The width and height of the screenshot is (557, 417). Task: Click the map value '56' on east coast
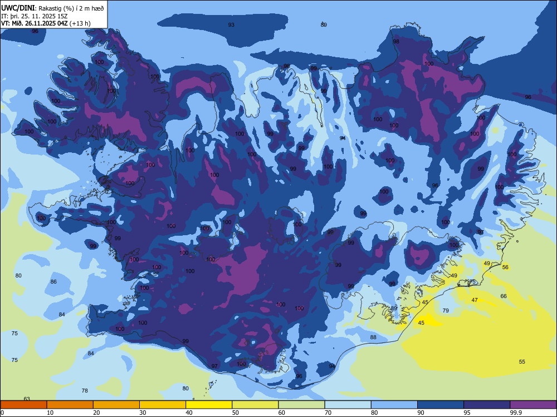point(505,267)
